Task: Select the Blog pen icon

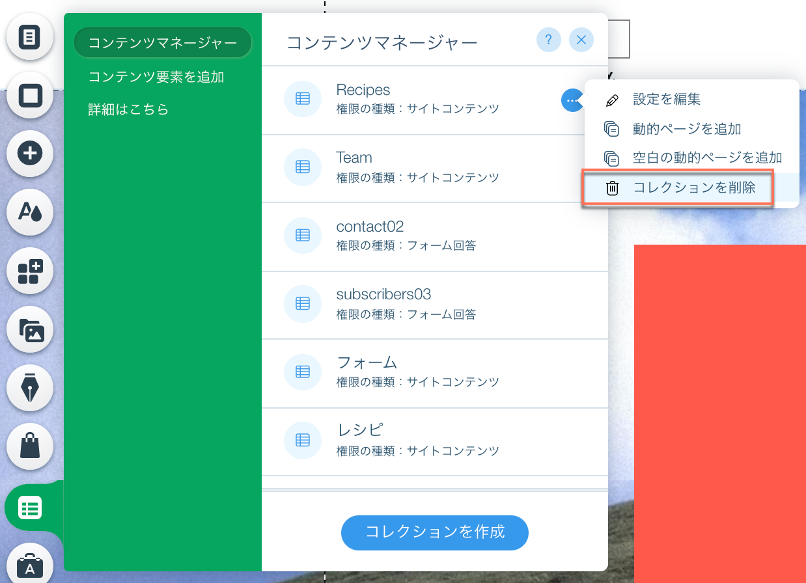Action: 30,388
